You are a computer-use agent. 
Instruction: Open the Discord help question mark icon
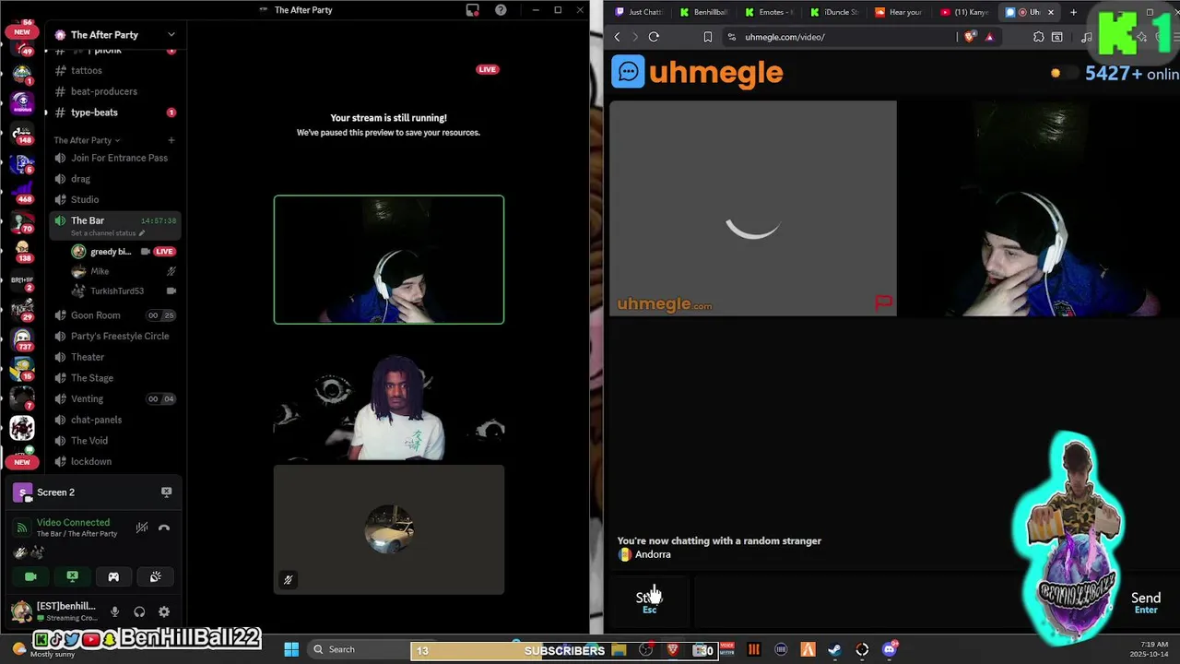coord(501,10)
